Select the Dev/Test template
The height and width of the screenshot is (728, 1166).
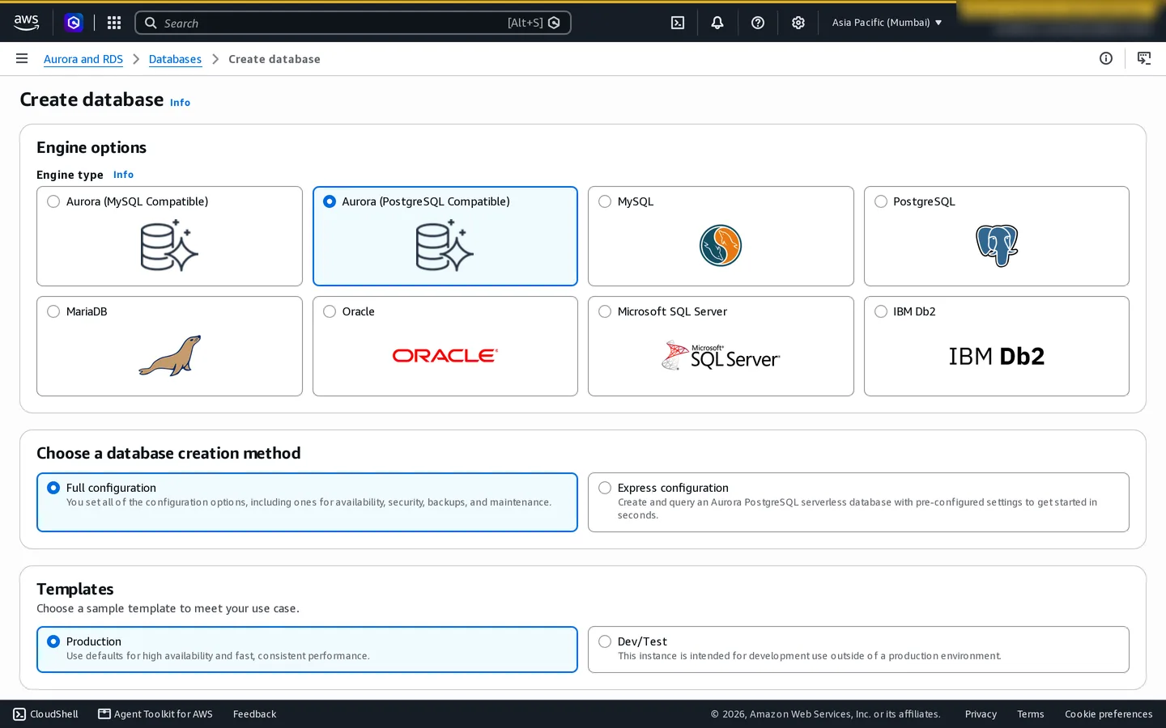[605, 641]
